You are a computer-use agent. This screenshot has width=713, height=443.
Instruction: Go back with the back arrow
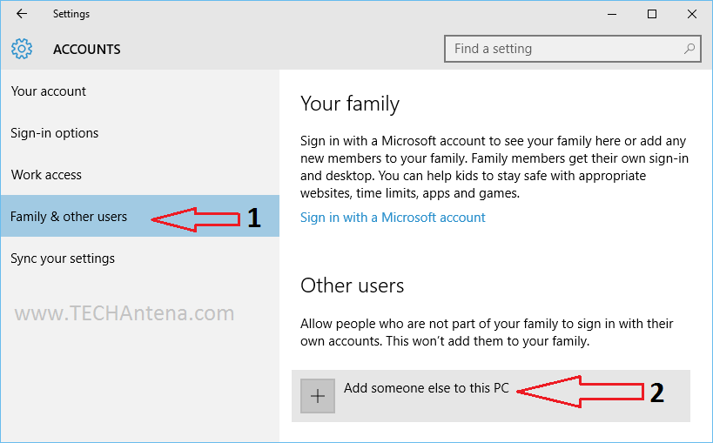pos(22,14)
